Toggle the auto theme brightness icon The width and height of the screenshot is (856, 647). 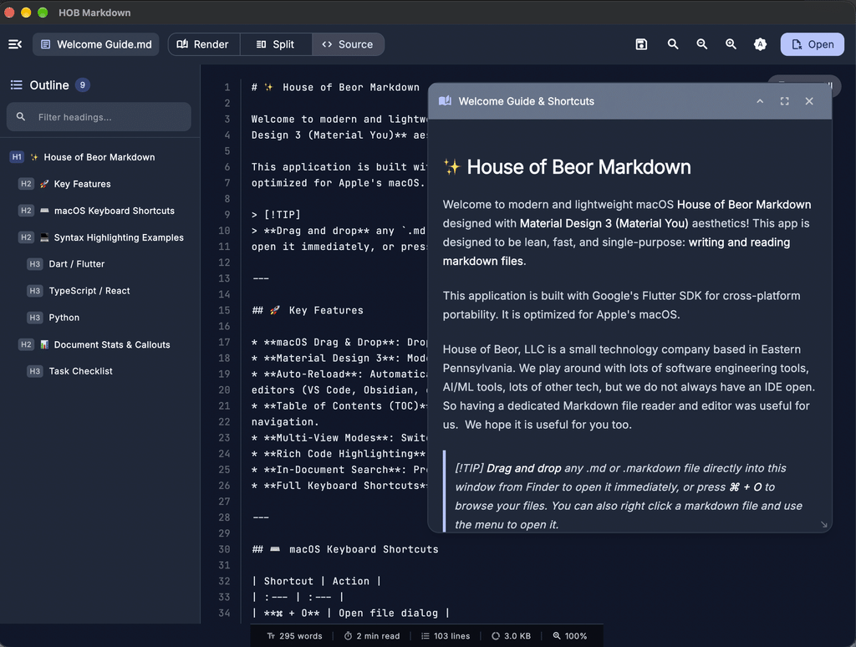[760, 44]
